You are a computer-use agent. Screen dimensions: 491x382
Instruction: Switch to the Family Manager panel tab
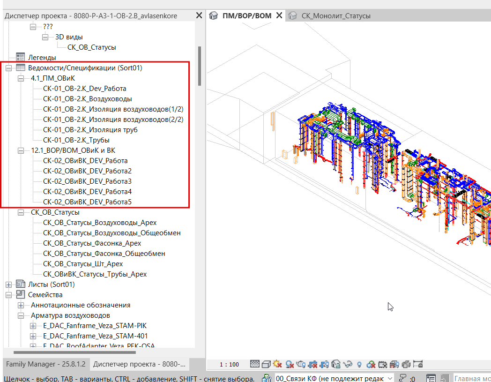point(45,364)
